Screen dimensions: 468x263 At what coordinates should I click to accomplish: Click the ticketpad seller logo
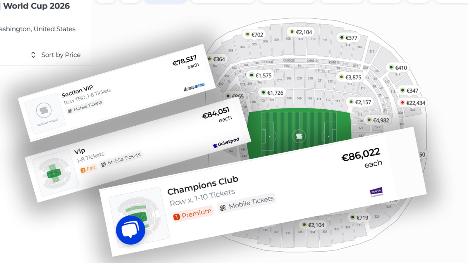pos(226,143)
